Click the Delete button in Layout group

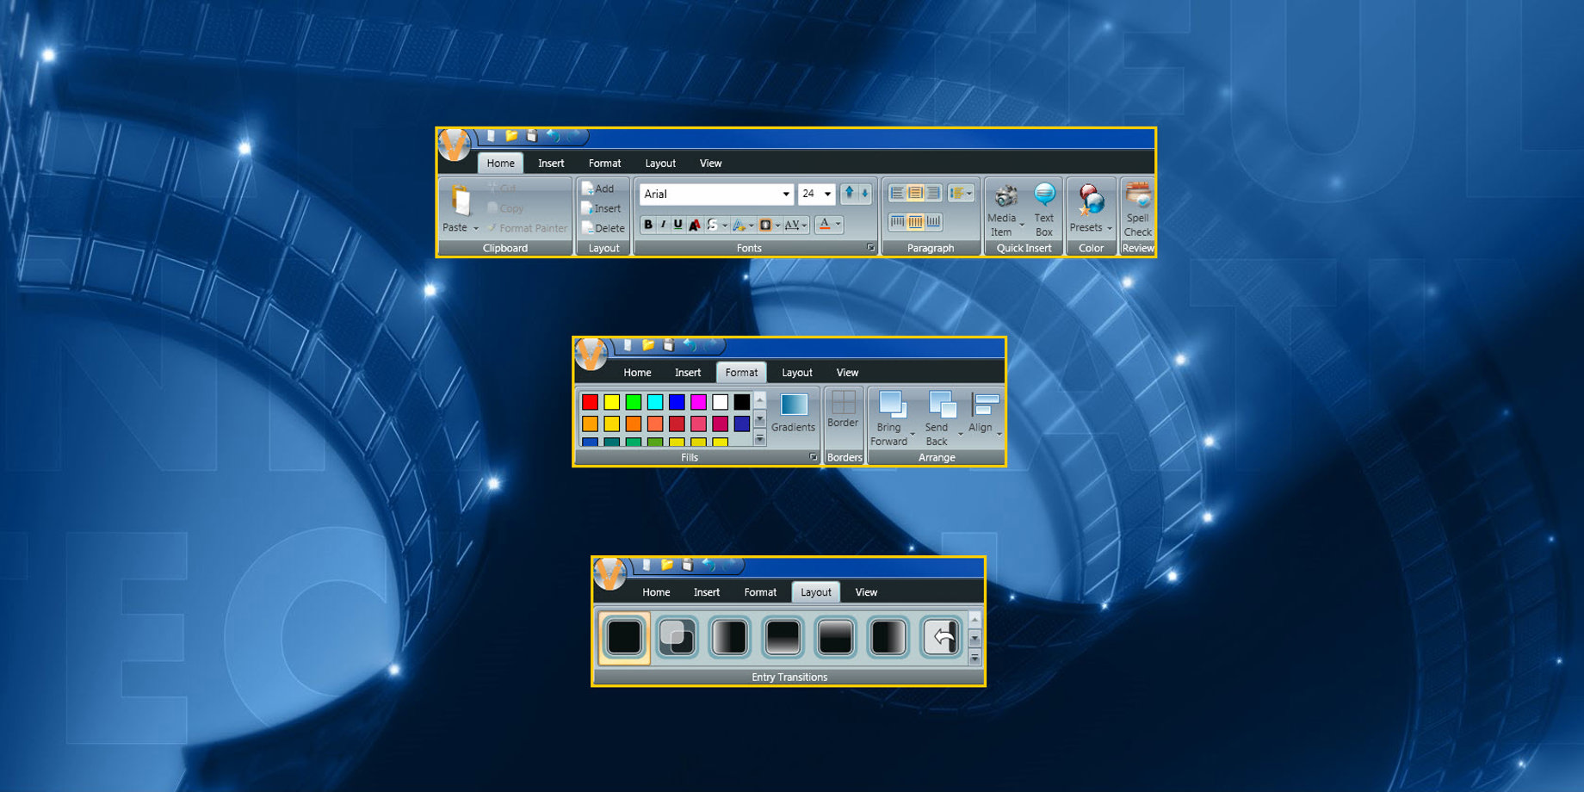click(603, 228)
